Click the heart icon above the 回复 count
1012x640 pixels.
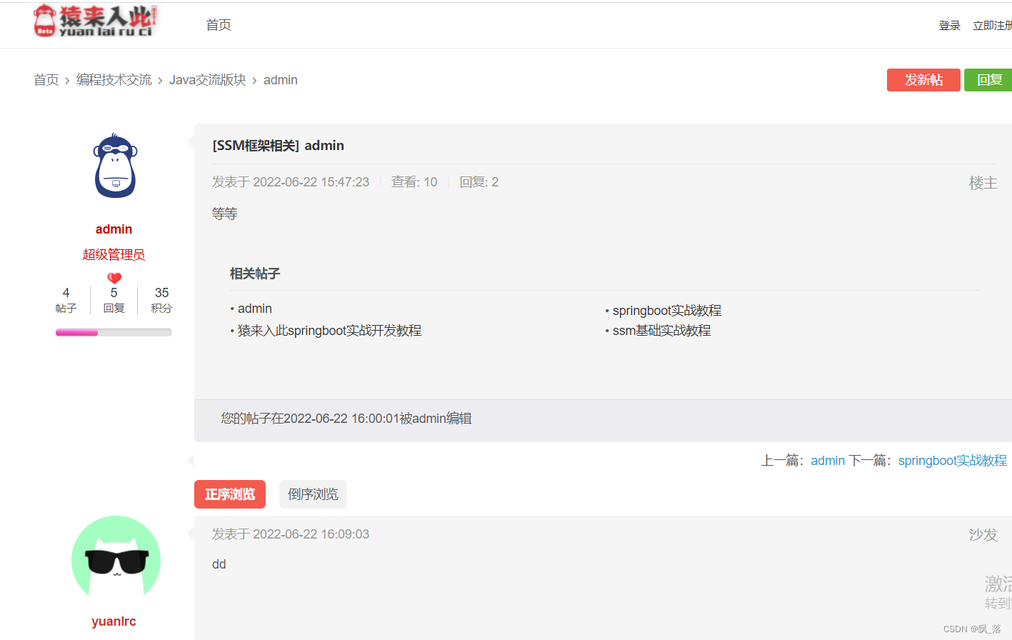114,277
